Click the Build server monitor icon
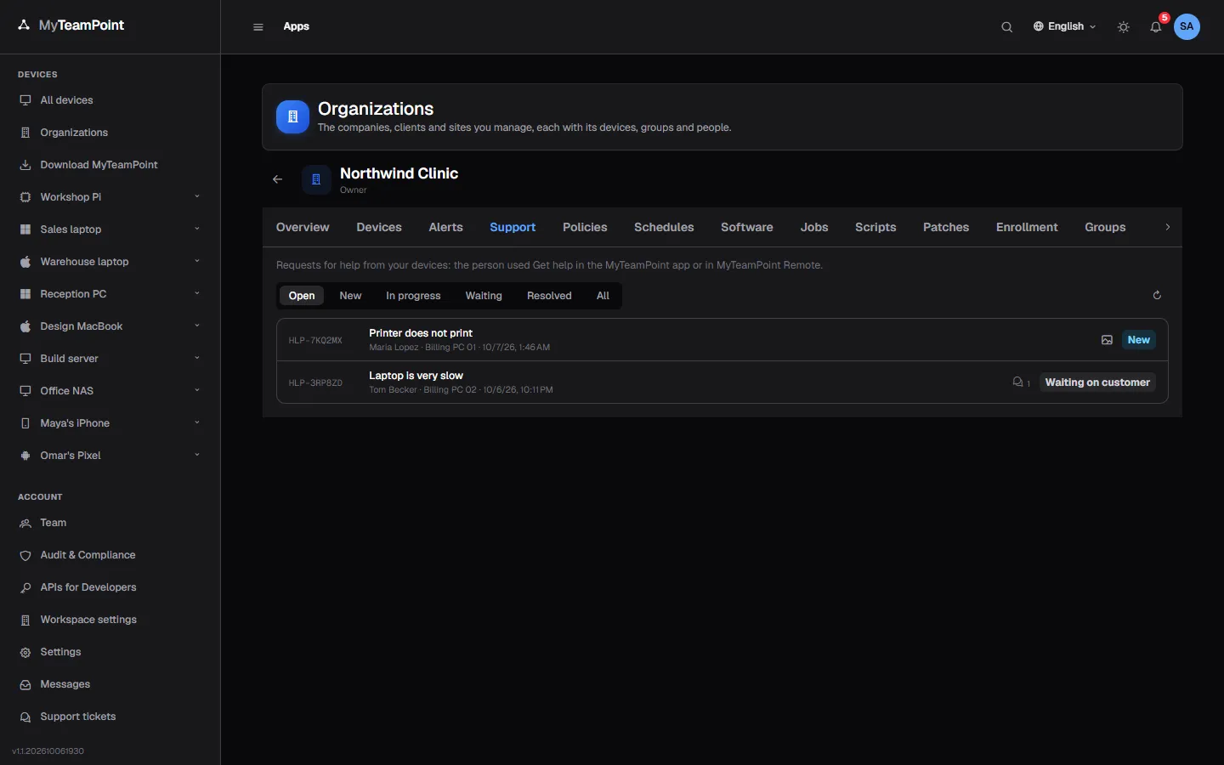This screenshot has width=1224, height=765. (x=25, y=359)
